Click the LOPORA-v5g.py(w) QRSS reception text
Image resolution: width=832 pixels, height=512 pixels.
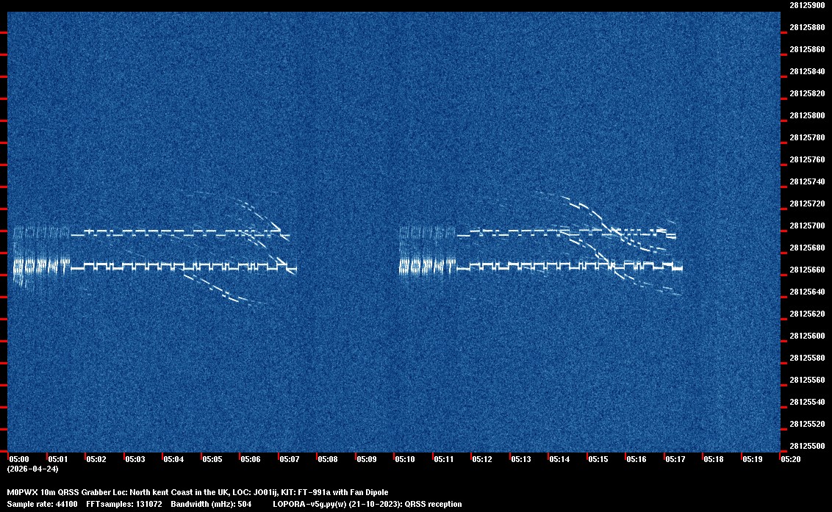point(367,504)
